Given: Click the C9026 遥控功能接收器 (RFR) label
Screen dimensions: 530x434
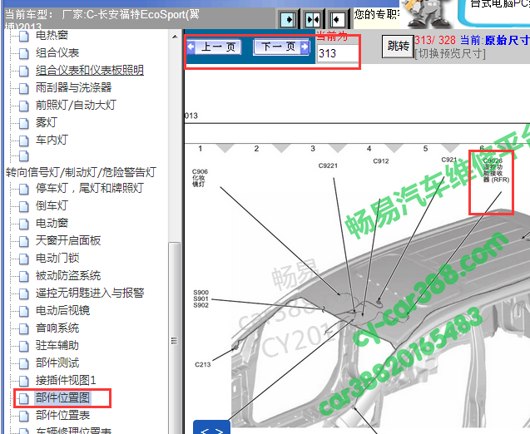Looking at the screenshot, I should (x=496, y=170).
